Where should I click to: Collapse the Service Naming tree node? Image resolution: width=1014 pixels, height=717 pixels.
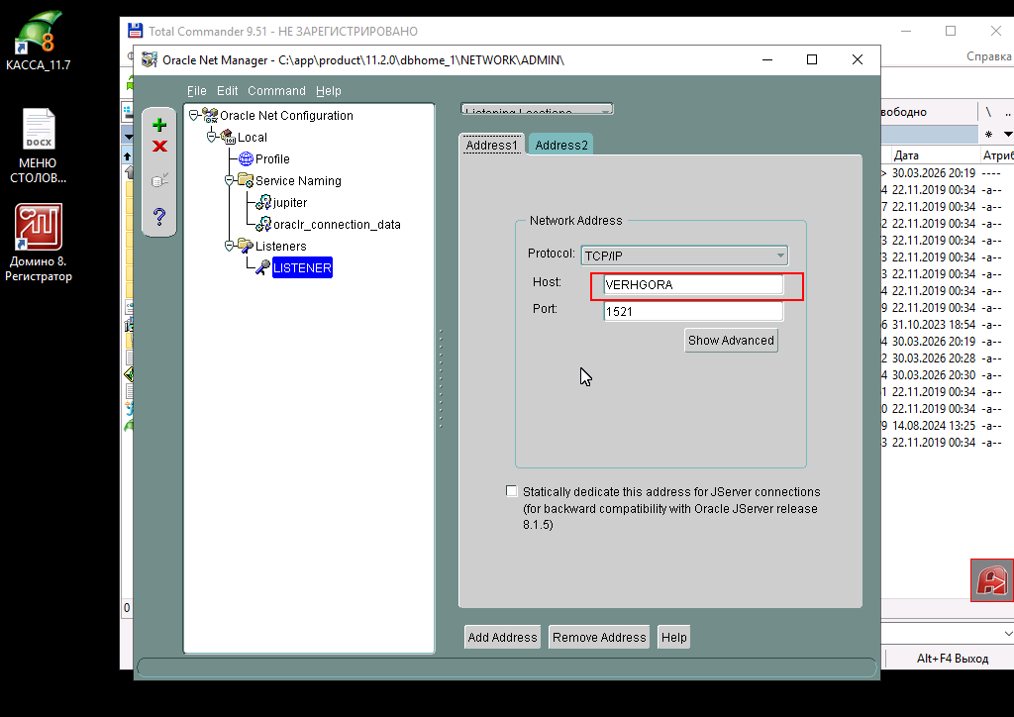[229, 180]
